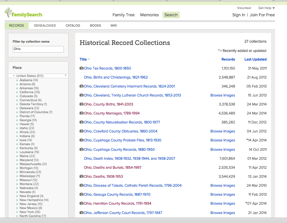Select Idaho (22) in place list
Viewport: 287px width, 223px height.
click(27, 128)
